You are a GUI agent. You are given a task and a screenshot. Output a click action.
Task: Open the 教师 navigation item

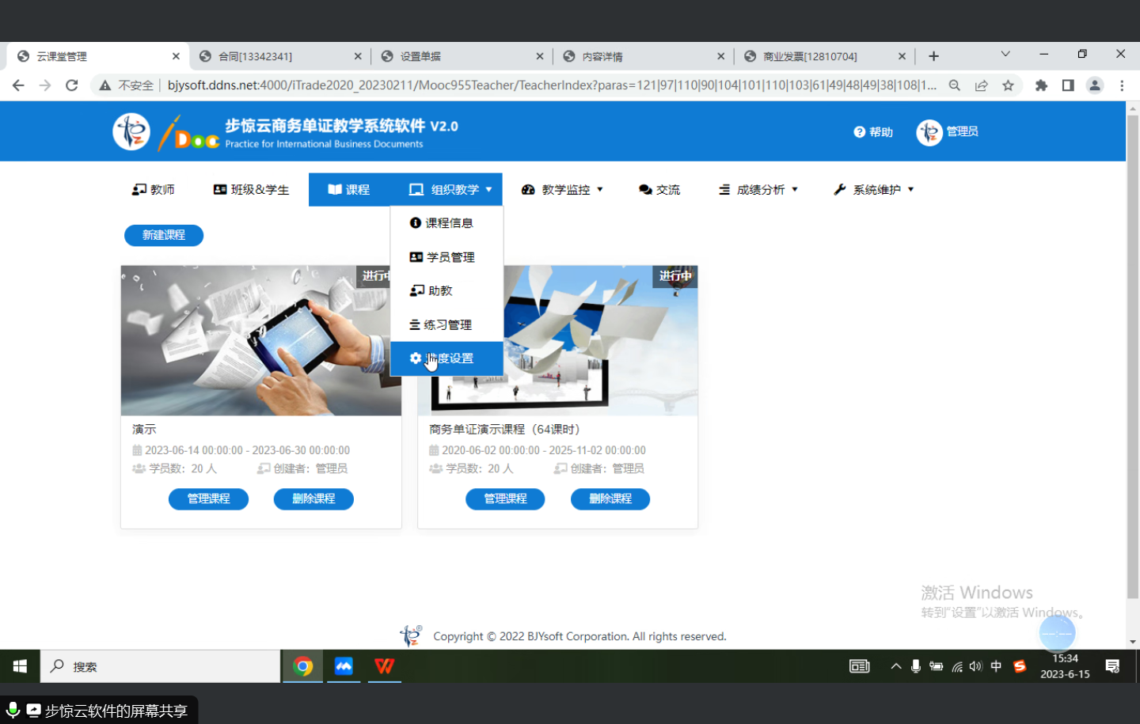154,190
